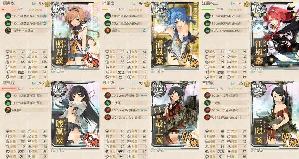
Task: Click the 対空 stat value 138 on 照月改
Action: click(x=44, y=62)
